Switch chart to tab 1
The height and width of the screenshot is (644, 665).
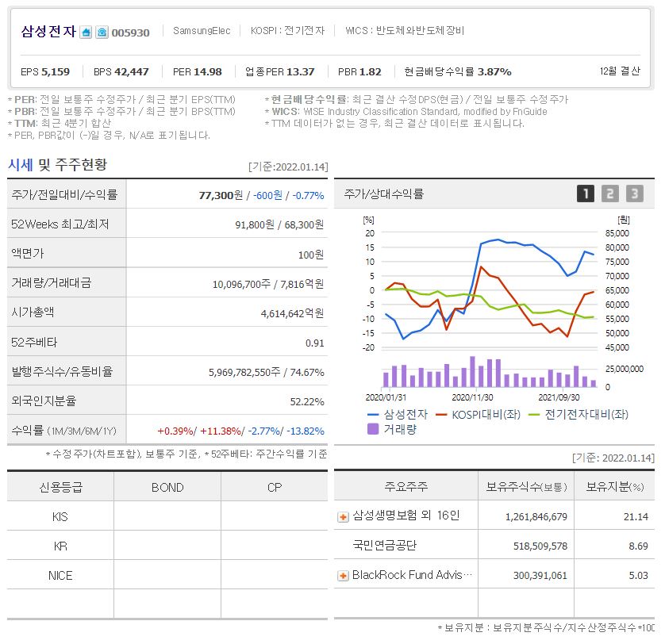point(586,194)
